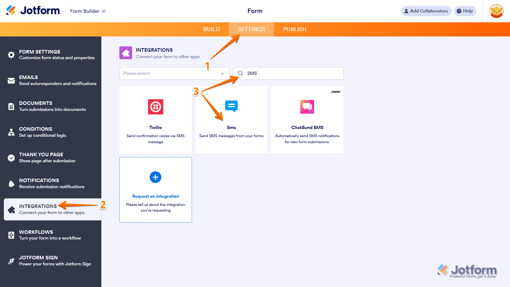The image size is (510, 287).
Task: Open the Notifications bell icon
Action: coord(10,182)
